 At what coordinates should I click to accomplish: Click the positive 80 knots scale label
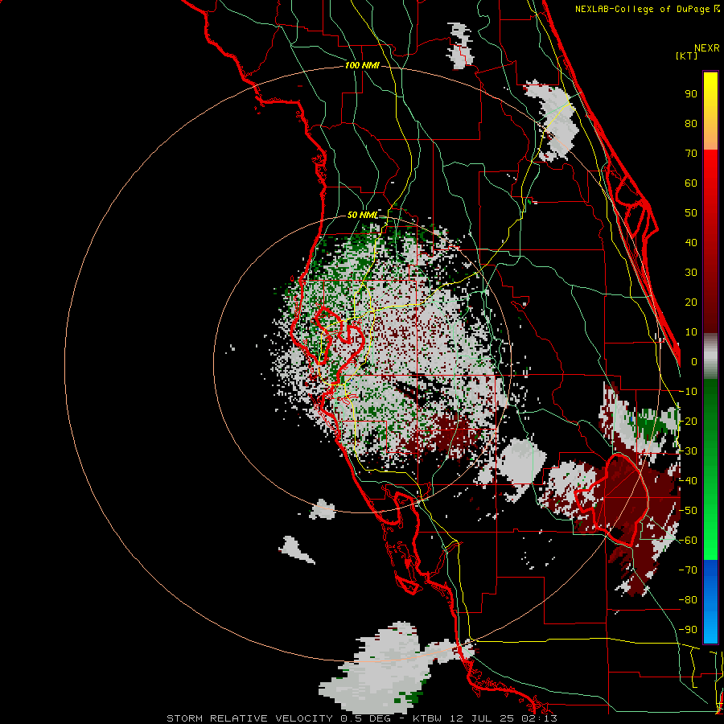click(691, 123)
